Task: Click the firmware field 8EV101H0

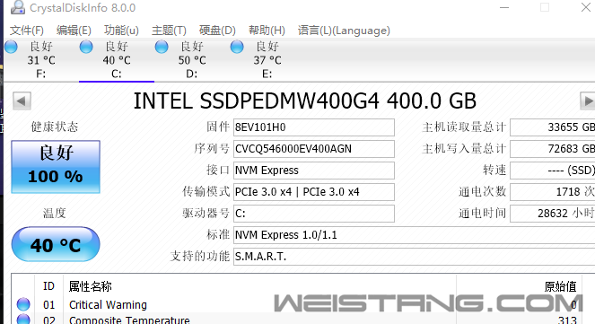Action: tap(314, 127)
